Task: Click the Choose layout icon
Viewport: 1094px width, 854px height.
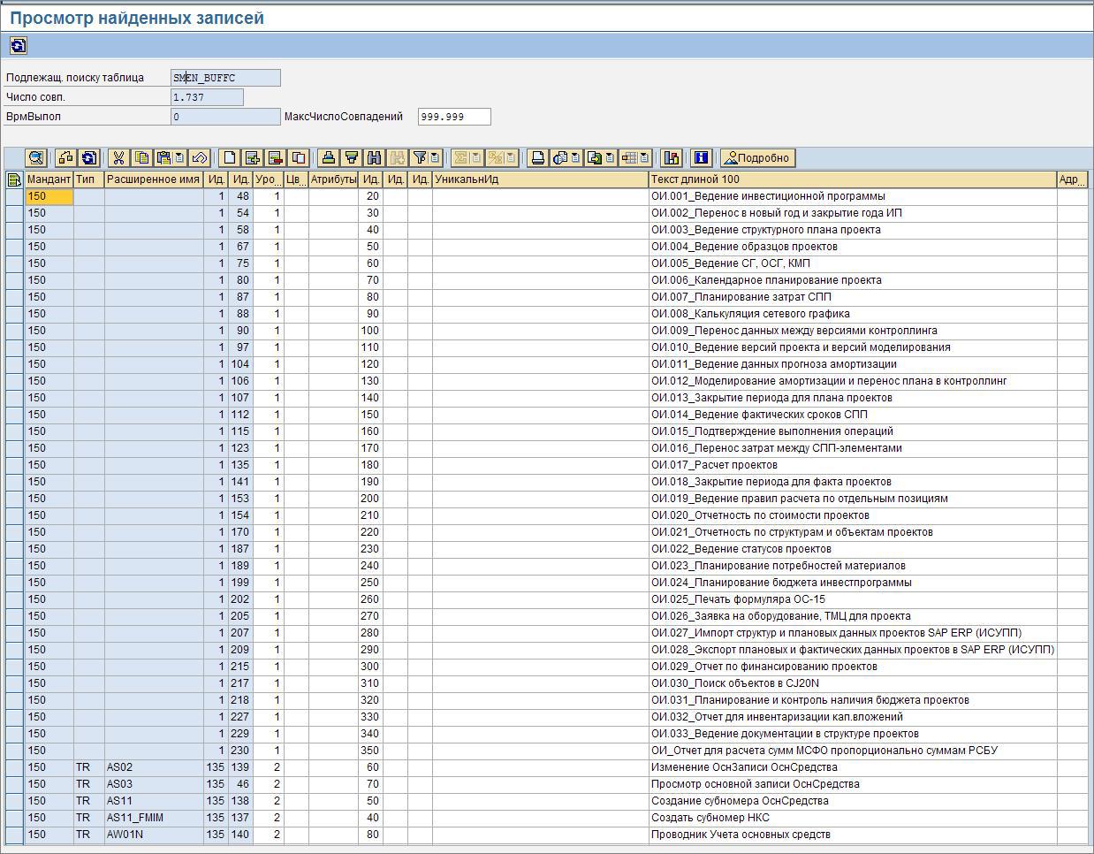Action: pos(629,158)
